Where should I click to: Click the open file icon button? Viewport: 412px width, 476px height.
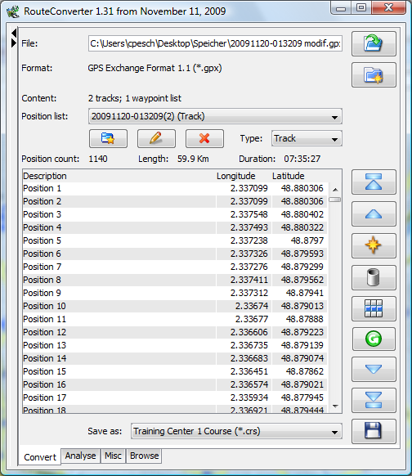click(374, 43)
